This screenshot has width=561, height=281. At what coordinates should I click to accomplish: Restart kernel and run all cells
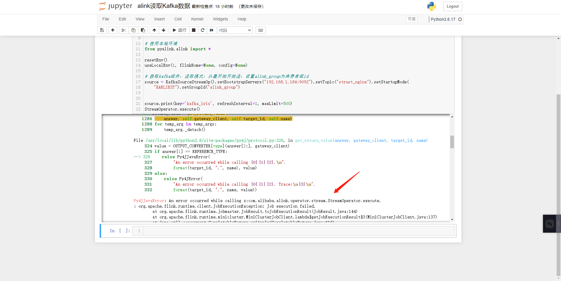coord(212,30)
